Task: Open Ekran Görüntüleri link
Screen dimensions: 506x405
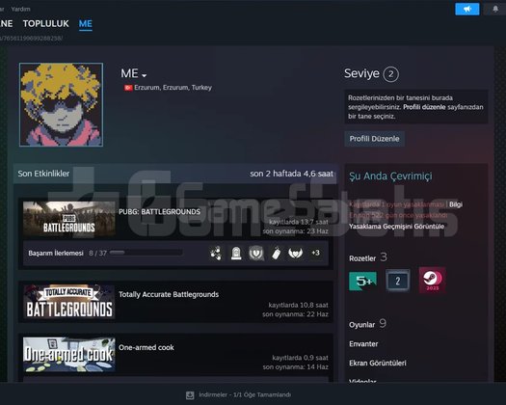Action: click(x=378, y=363)
